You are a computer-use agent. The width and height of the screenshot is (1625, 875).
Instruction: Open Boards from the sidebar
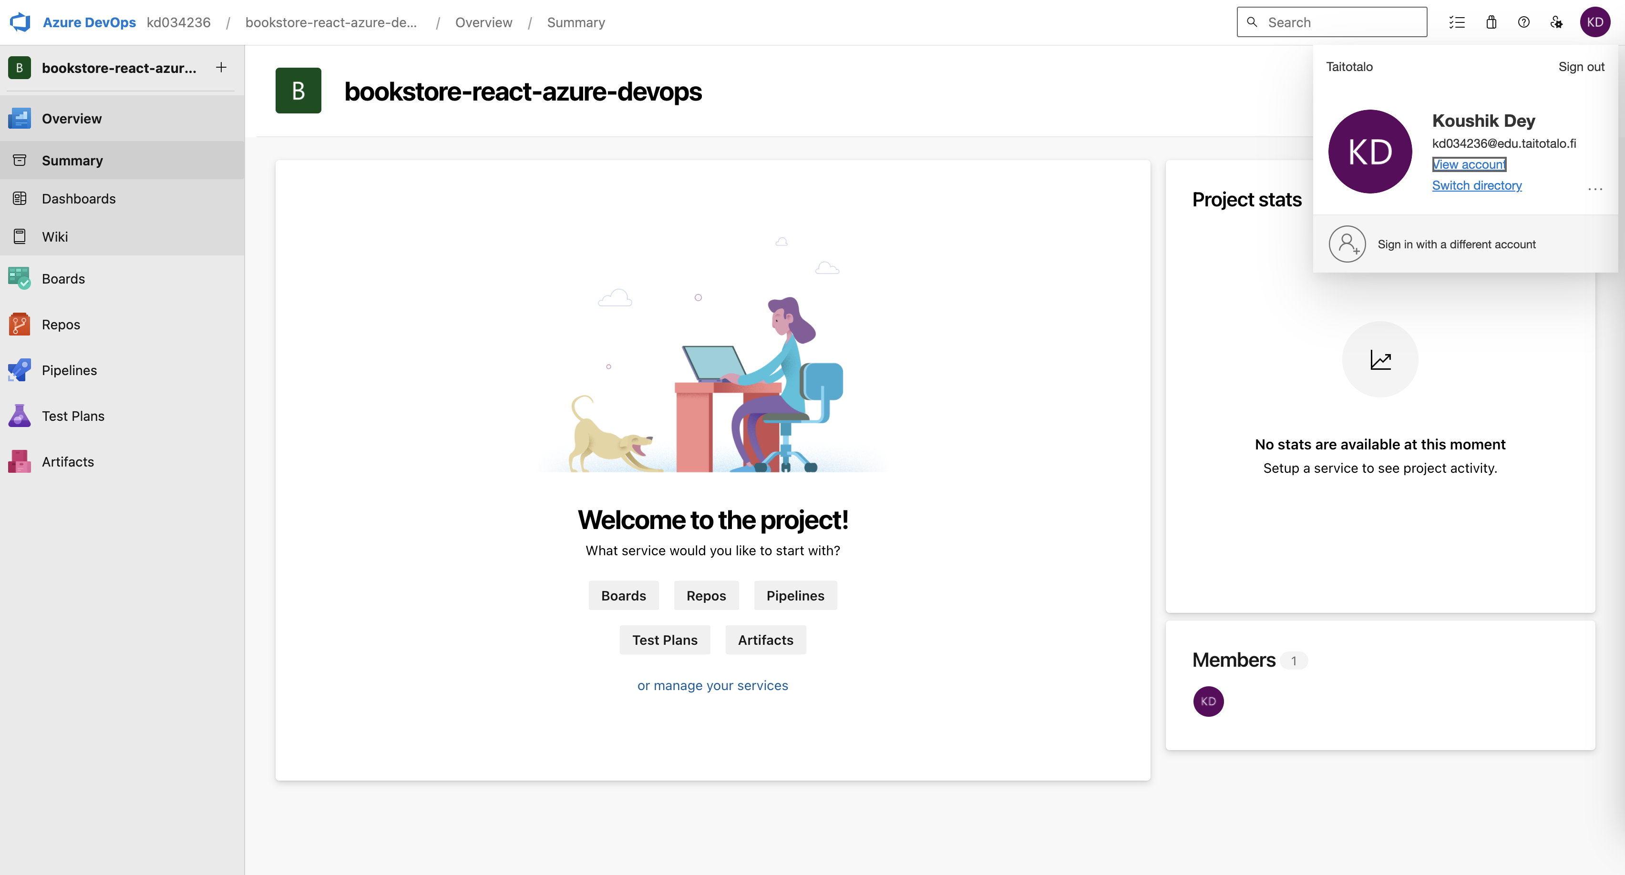(x=63, y=278)
